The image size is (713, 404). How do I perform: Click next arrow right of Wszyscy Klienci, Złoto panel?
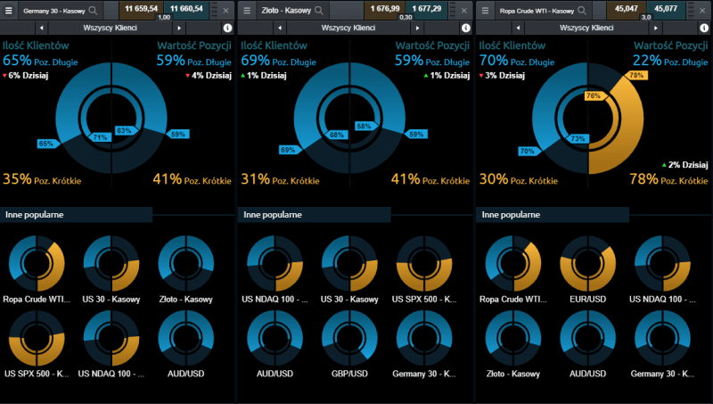click(x=415, y=29)
